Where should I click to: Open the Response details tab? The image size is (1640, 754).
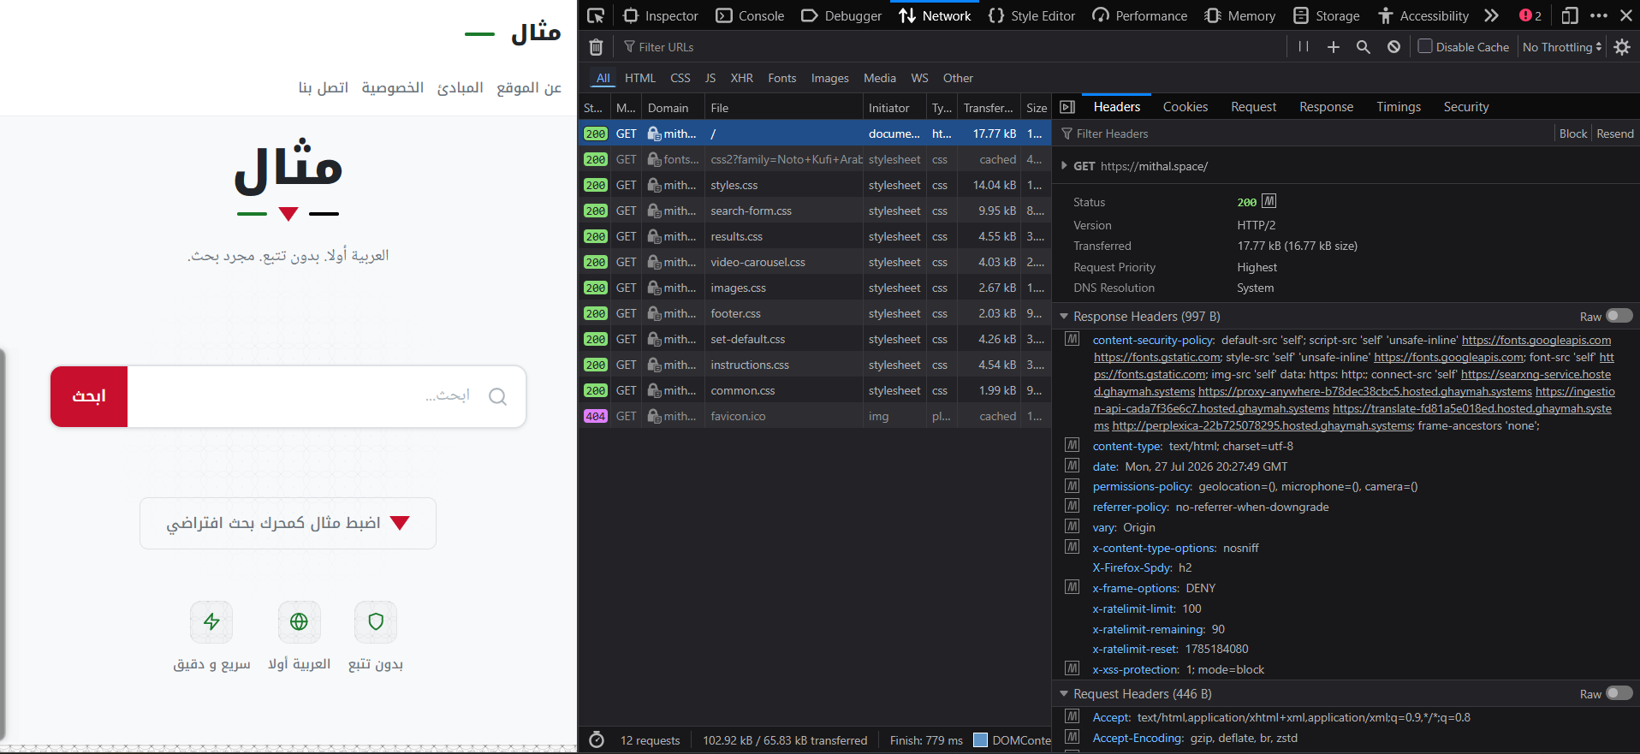coord(1327,107)
